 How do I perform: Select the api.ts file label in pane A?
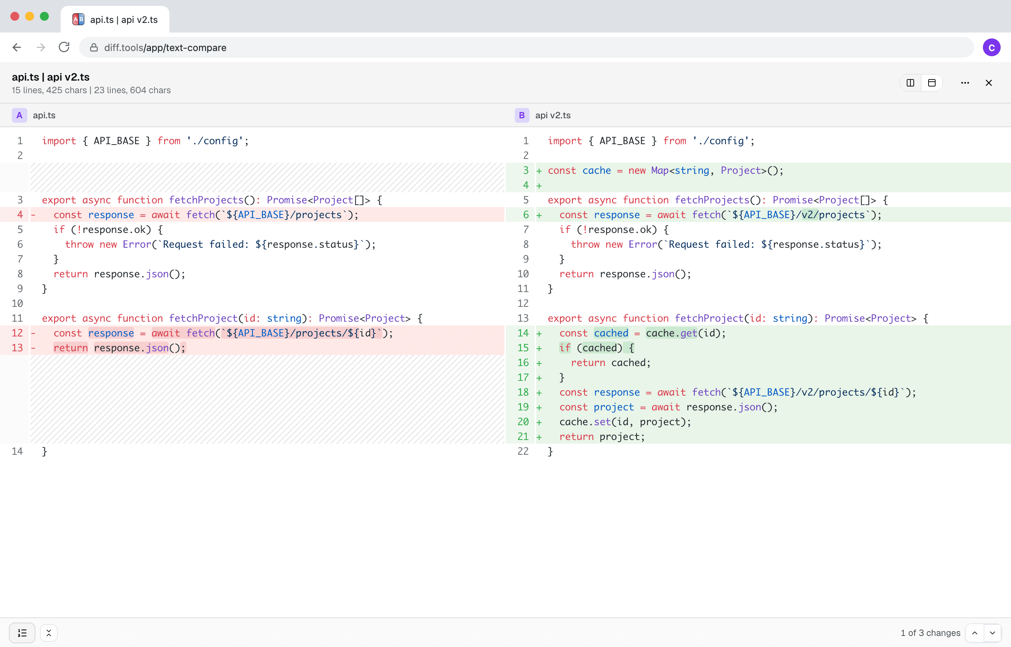click(x=44, y=115)
